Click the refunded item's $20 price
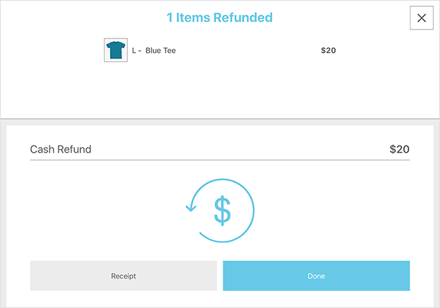 pyautogui.click(x=328, y=50)
